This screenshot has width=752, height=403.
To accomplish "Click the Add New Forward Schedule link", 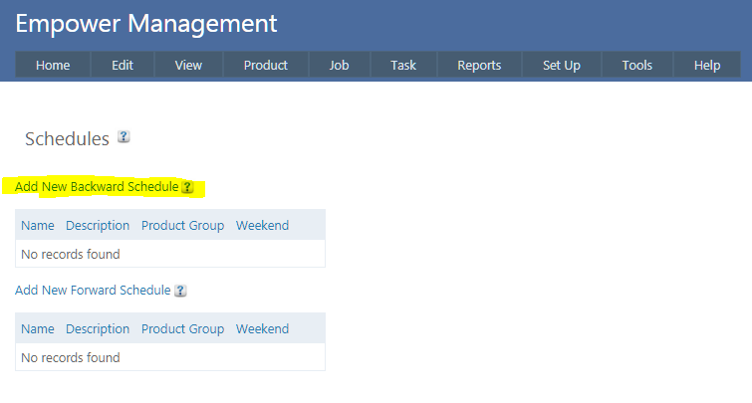I will pos(93,291).
